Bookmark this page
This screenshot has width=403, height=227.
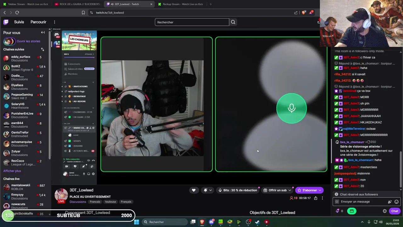(83, 13)
